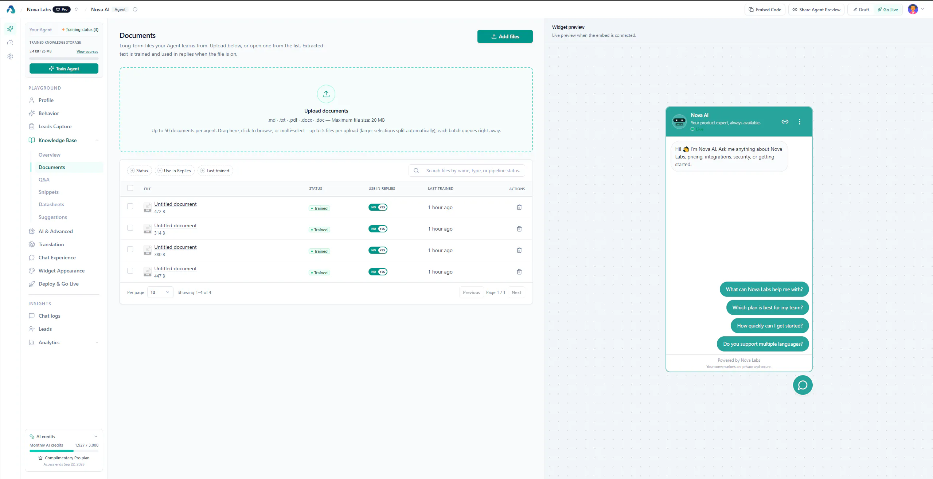Toggle Use in Replies for the 447 B document
Screen dimensions: 933x479
tap(378, 272)
